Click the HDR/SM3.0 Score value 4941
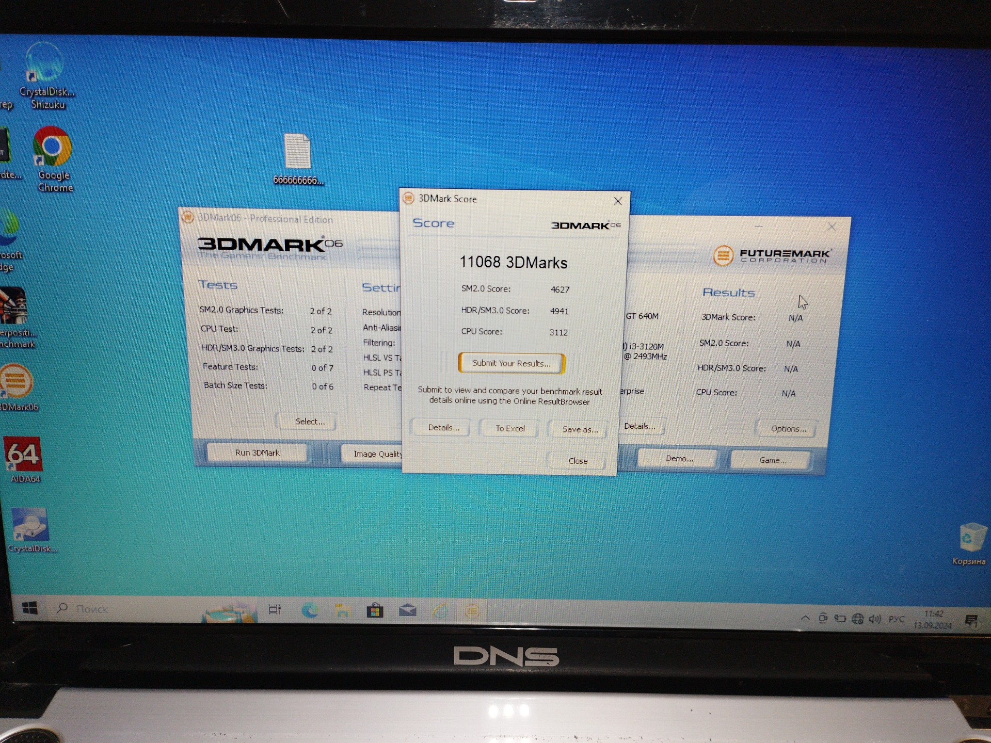Screen dimensions: 991x743 point(558,311)
